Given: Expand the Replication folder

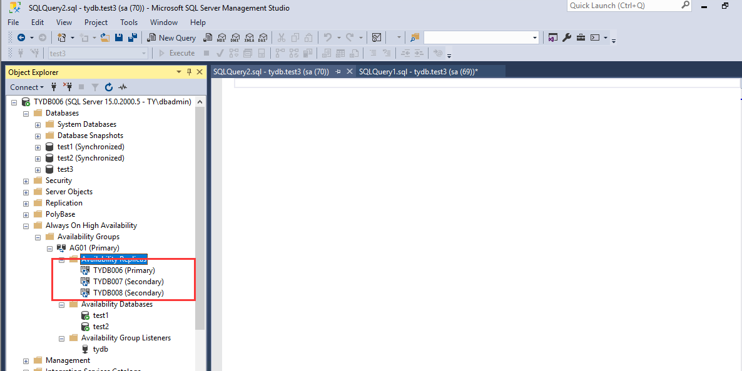Looking at the screenshot, I should (26, 204).
